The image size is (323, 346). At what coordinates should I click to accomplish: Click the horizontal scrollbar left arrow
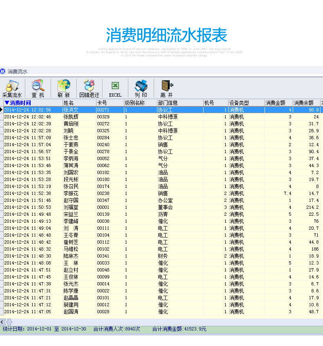click(2, 322)
